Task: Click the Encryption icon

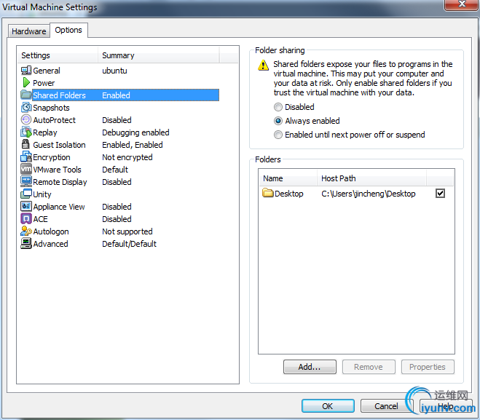Action: [26, 156]
